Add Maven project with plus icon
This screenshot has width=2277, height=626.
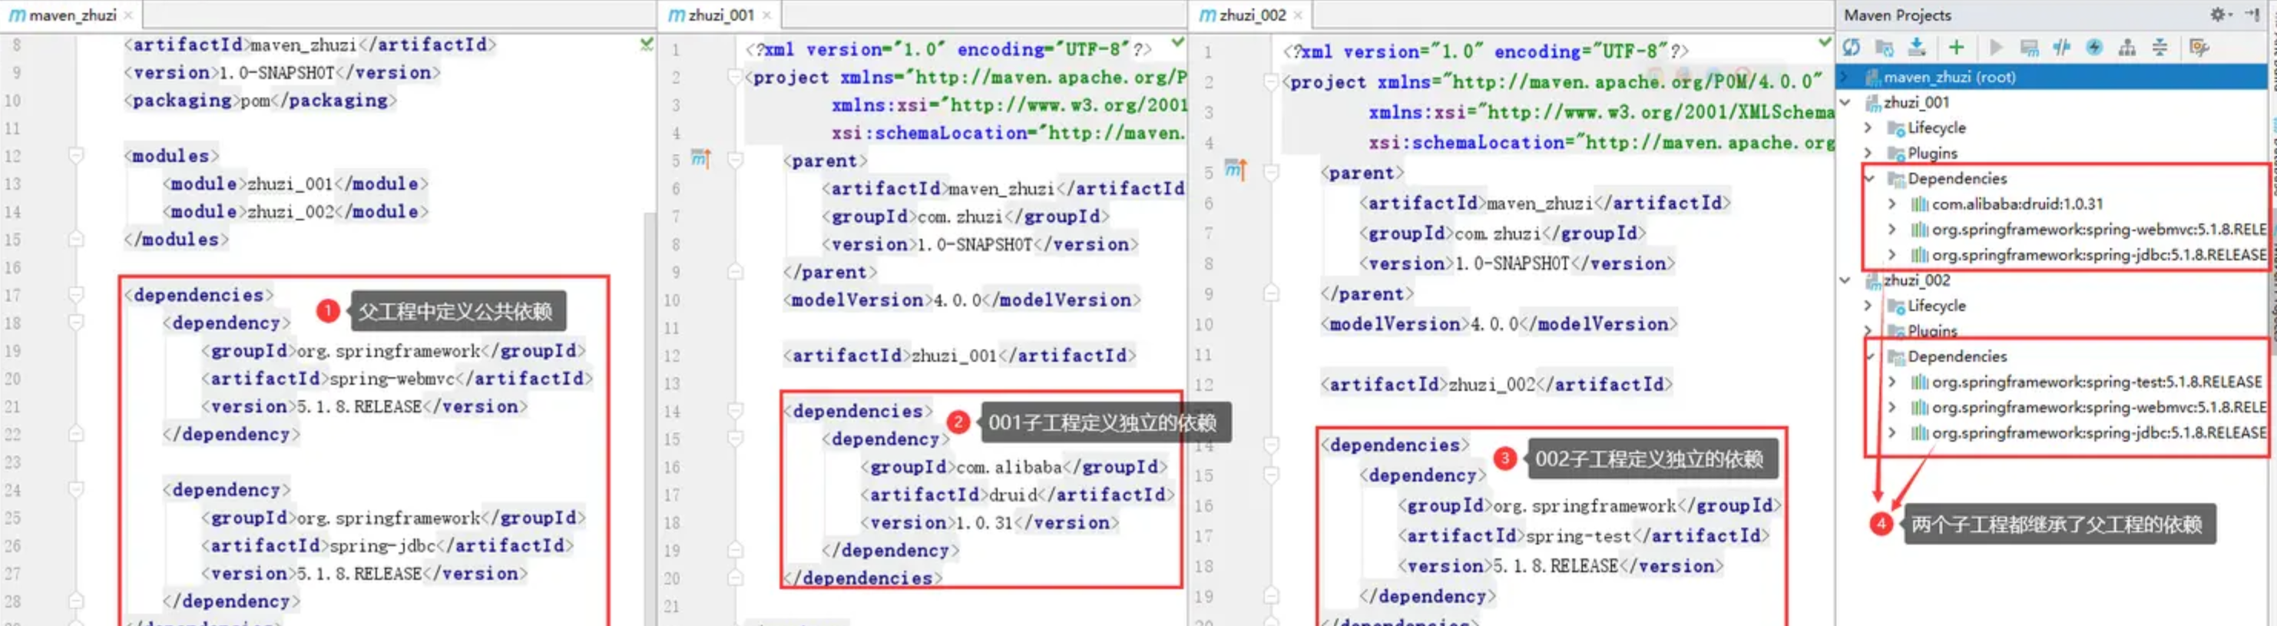coord(1956,48)
